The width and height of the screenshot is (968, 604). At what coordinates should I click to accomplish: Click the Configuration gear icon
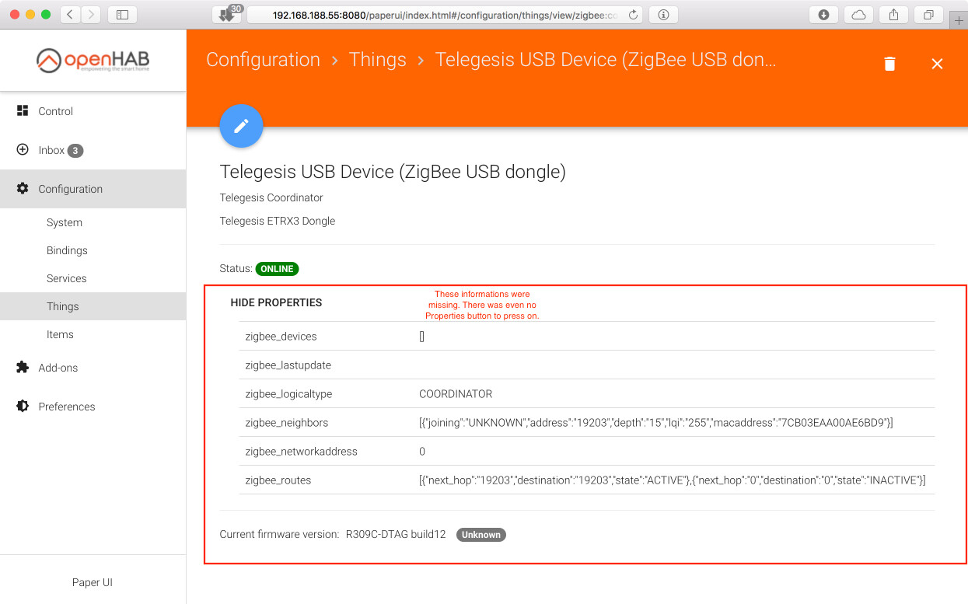[23, 188]
